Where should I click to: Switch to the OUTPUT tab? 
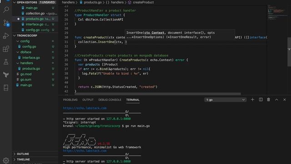(x=88, y=100)
